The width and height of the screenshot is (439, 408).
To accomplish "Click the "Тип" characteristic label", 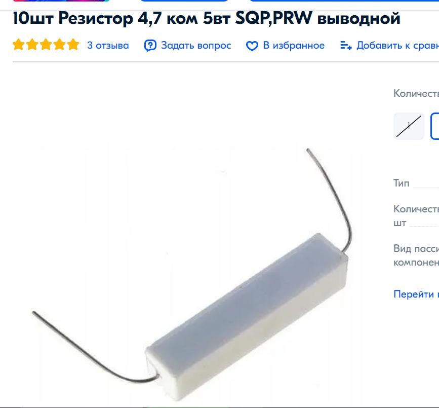I will pyautogui.click(x=401, y=183).
